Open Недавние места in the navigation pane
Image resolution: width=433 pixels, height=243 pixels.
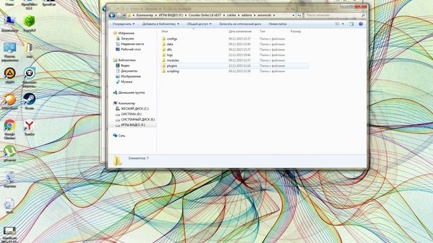(x=132, y=44)
